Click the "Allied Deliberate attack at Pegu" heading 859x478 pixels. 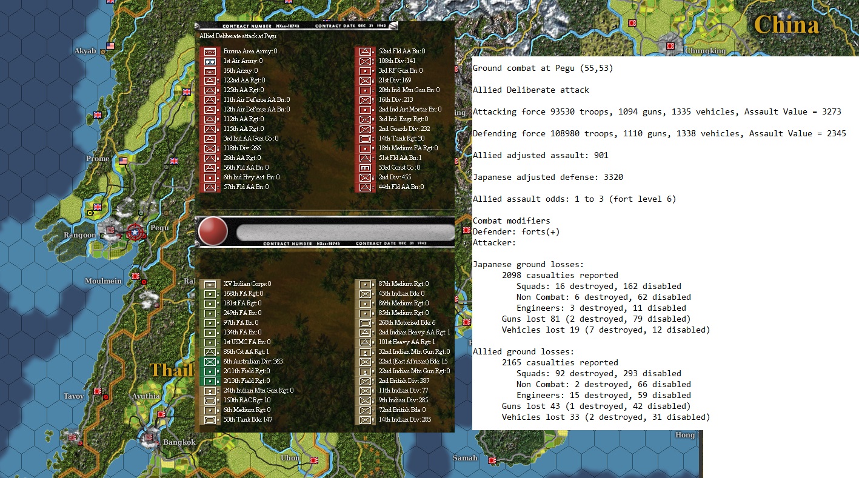(x=238, y=36)
